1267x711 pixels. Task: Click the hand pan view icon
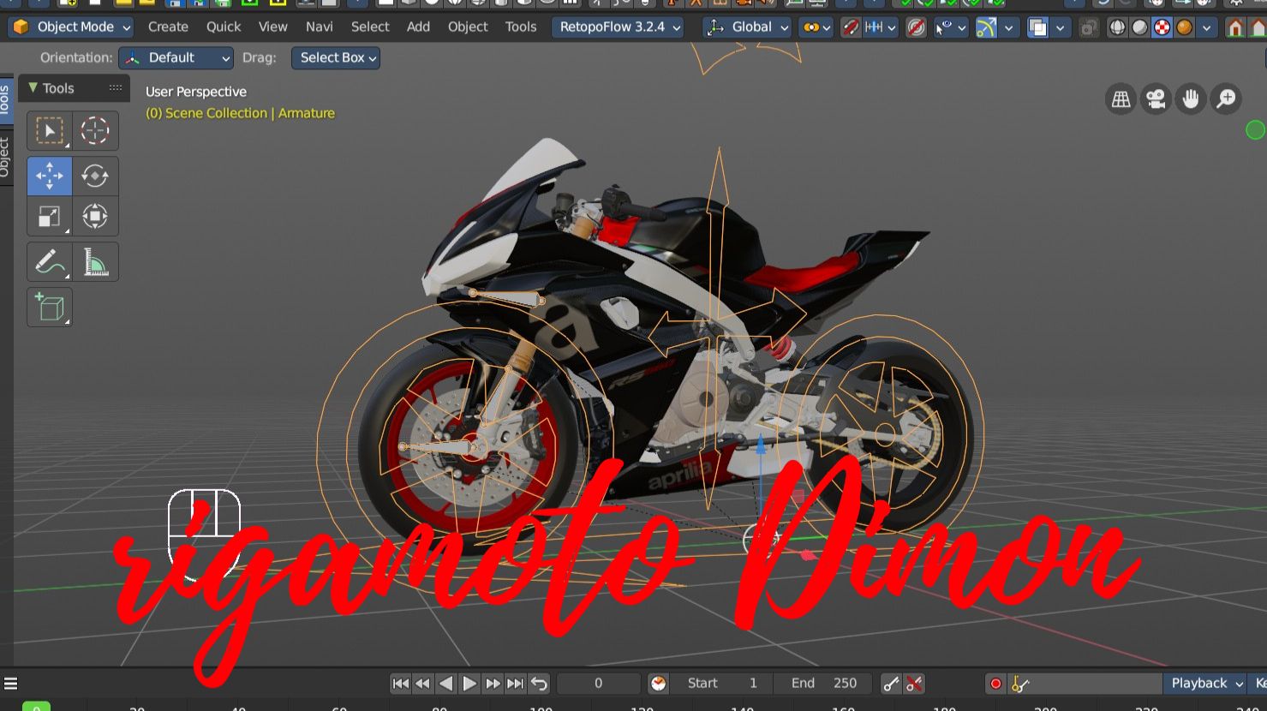1191,99
